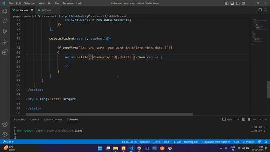Open Customize Layout icon
Viewport: 270px width, 152px height.
(243, 3)
